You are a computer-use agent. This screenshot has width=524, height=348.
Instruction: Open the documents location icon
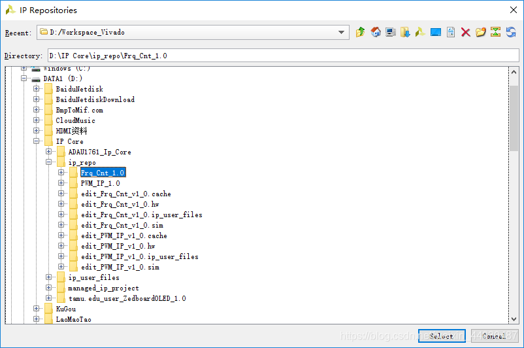click(x=450, y=32)
